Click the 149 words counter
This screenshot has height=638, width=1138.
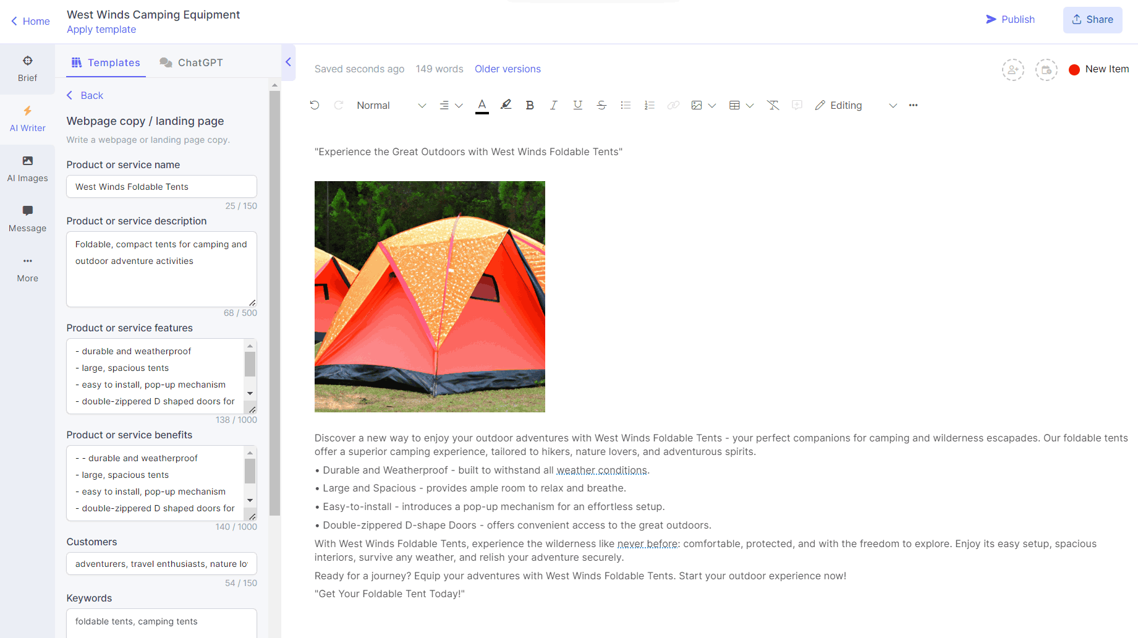tap(439, 69)
